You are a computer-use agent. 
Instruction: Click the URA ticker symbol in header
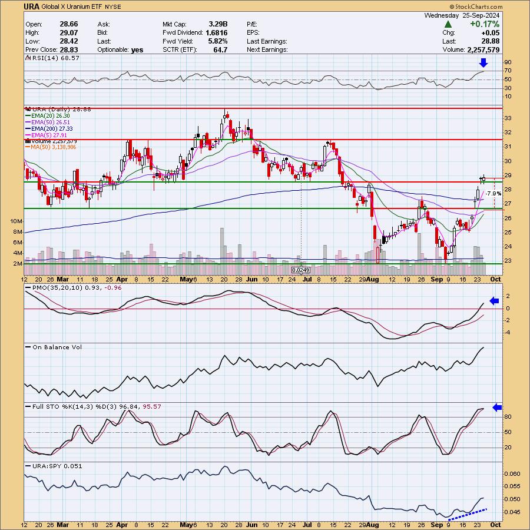point(31,6)
